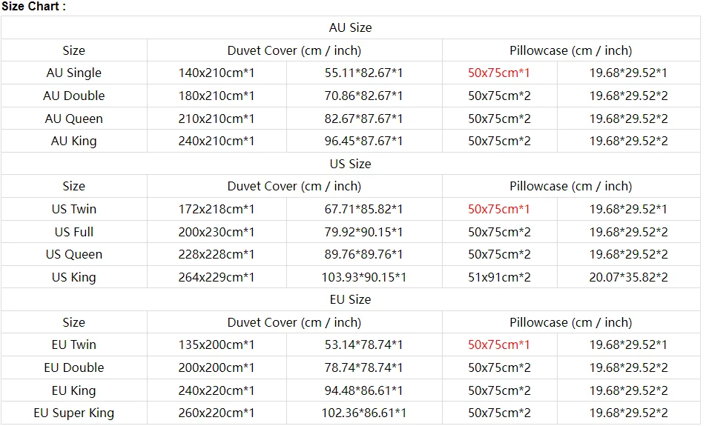Select the US King 264x229cm*1 cell
Image resolution: width=706 pixels, height=426 pixels.
coord(217,278)
